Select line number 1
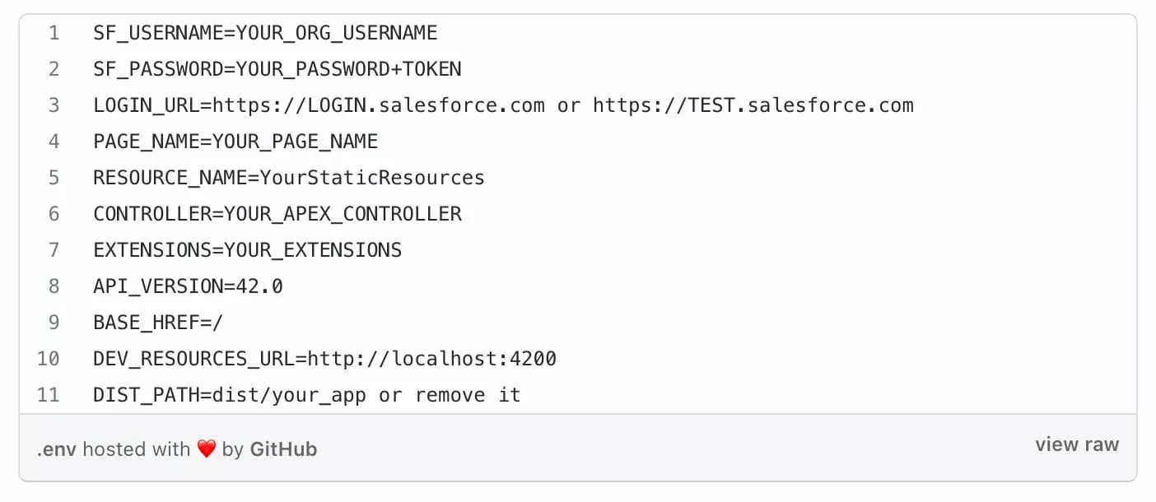The image size is (1156, 502). coord(54,33)
